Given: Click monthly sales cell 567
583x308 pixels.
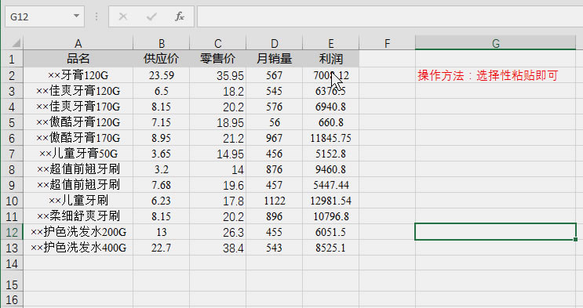Looking at the screenshot, I should point(275,75).
